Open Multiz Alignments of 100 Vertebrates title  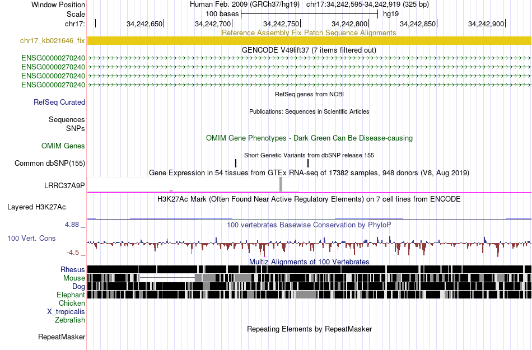tap(309, 262)
